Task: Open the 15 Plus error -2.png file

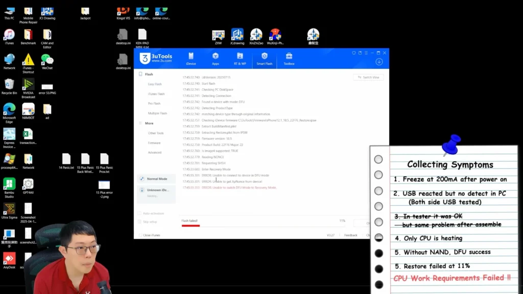Action: pyautogui.click(x=104, y=189)
